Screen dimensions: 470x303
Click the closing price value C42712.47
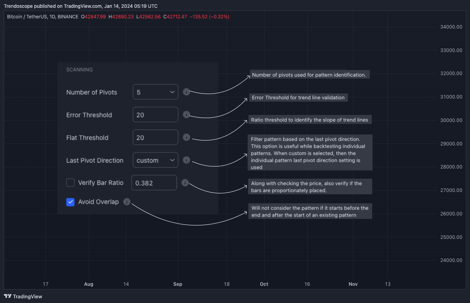click(175, 17)
